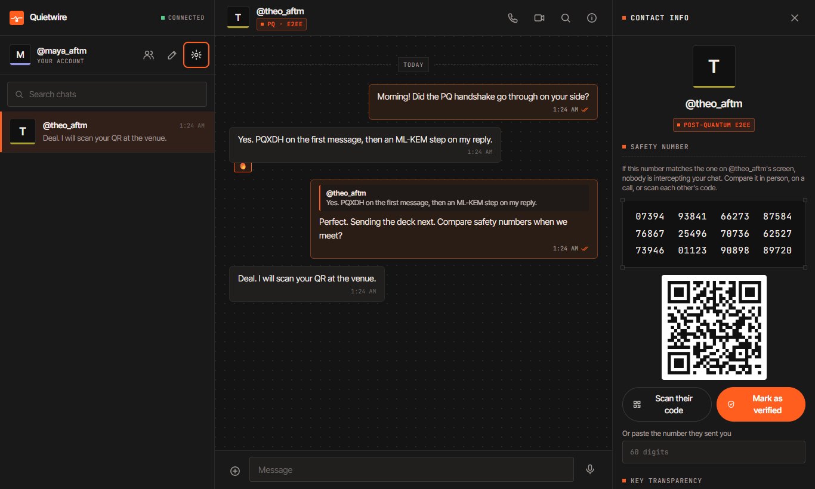Click the original "Yes. PQXDH on the first message" bubble

(365, 145)
